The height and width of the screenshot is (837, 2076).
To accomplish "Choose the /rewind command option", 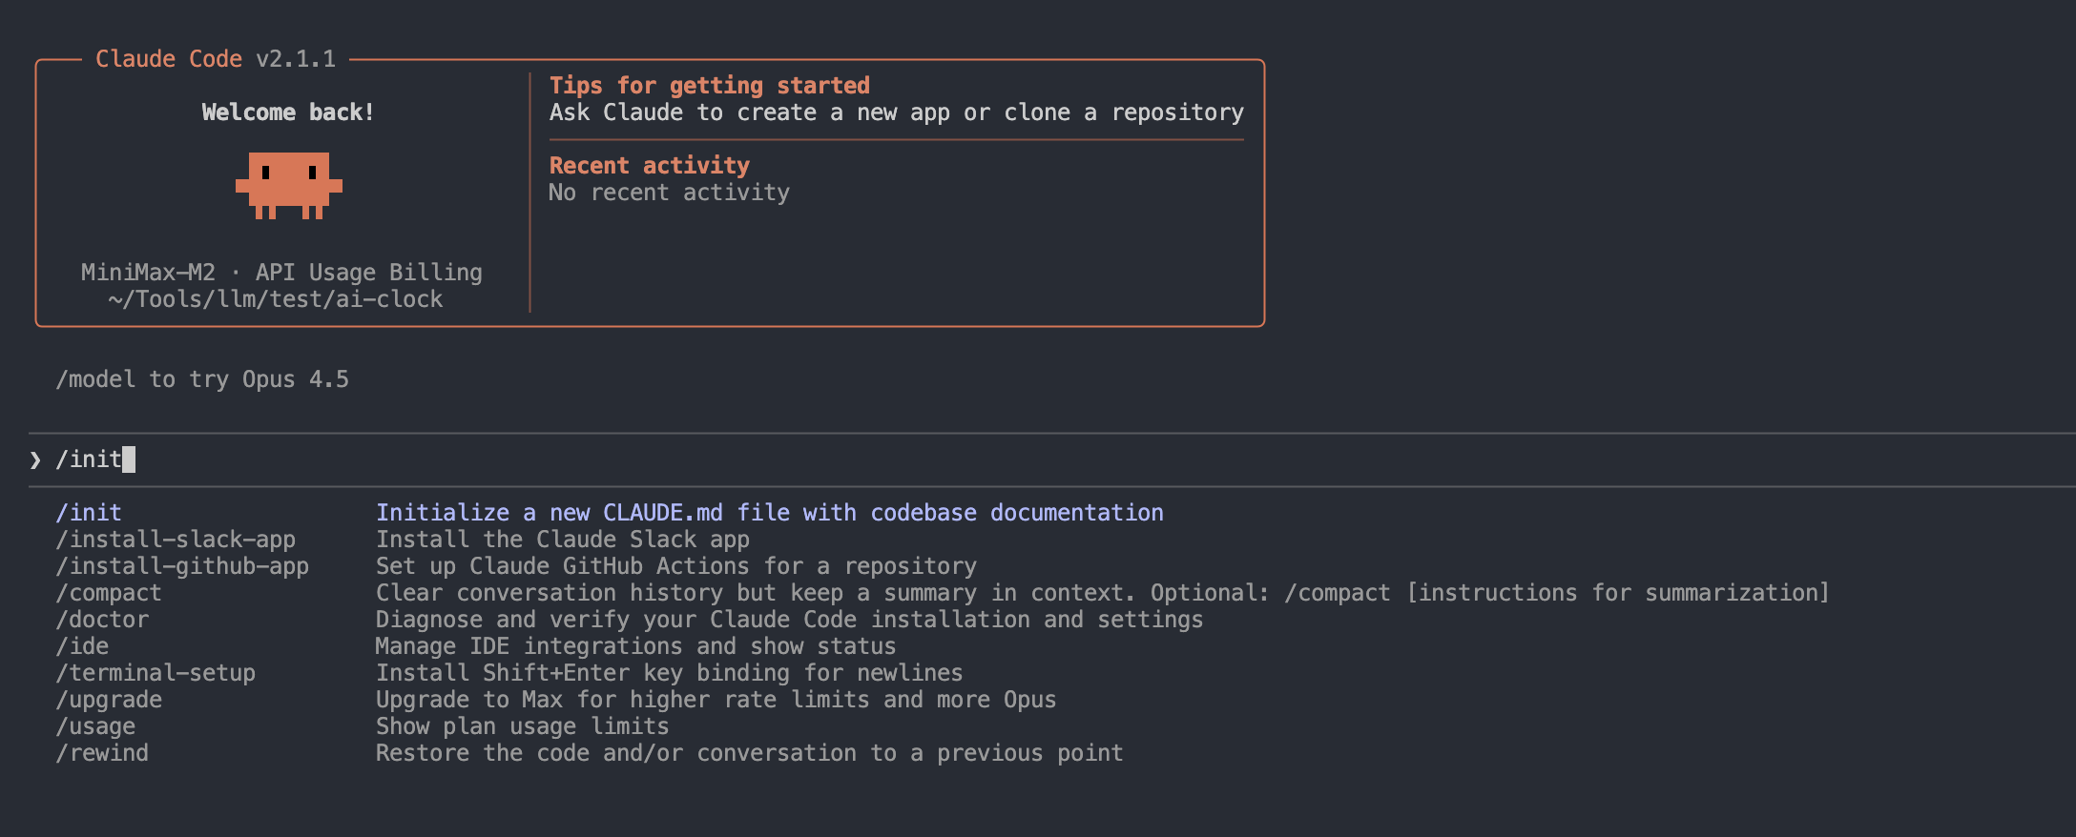I will click(x=102, y=753).
